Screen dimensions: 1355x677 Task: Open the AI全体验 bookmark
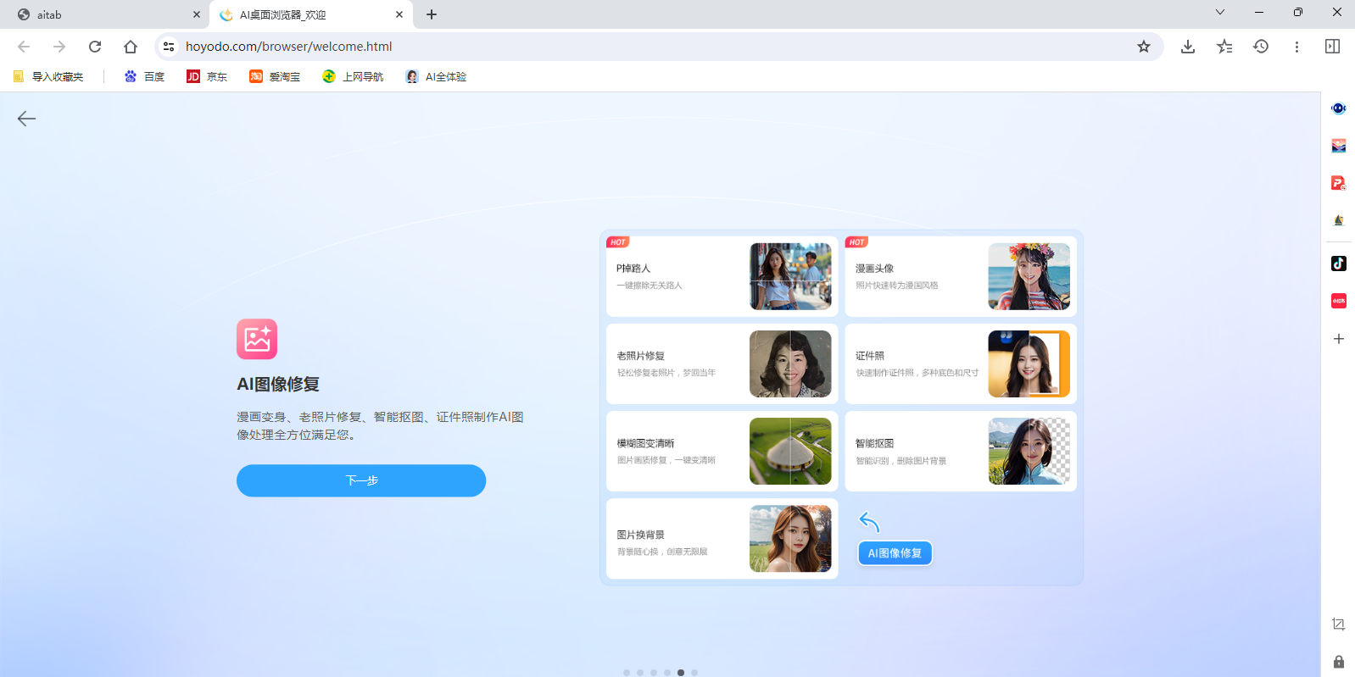[436, 76]
